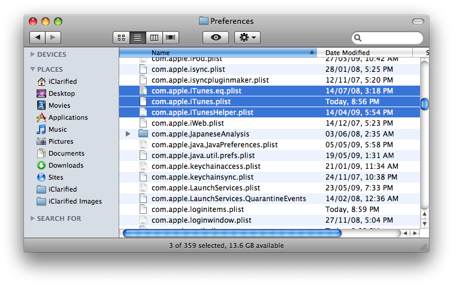Go forward with the right arrow button

pos(53,38)
